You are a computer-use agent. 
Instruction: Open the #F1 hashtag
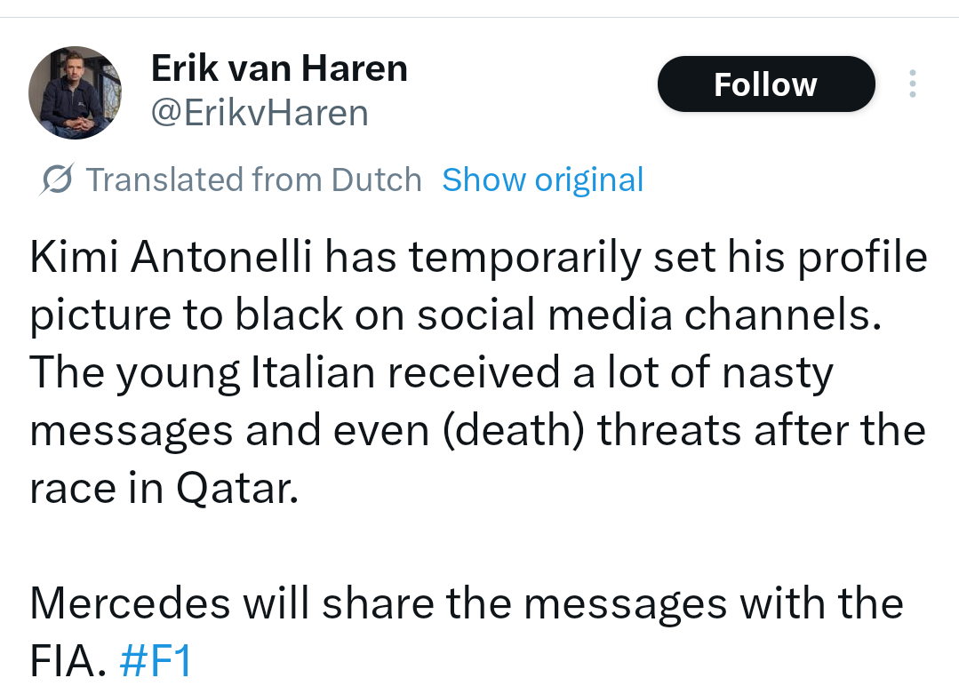pyautogui.click(x=156, y=662)
